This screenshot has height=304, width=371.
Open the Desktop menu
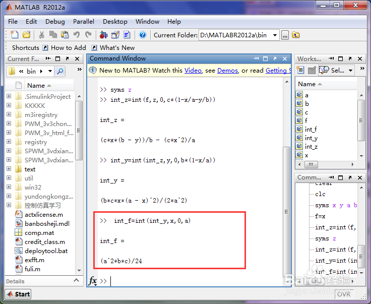pyautogui.click(x=115, y=22)
